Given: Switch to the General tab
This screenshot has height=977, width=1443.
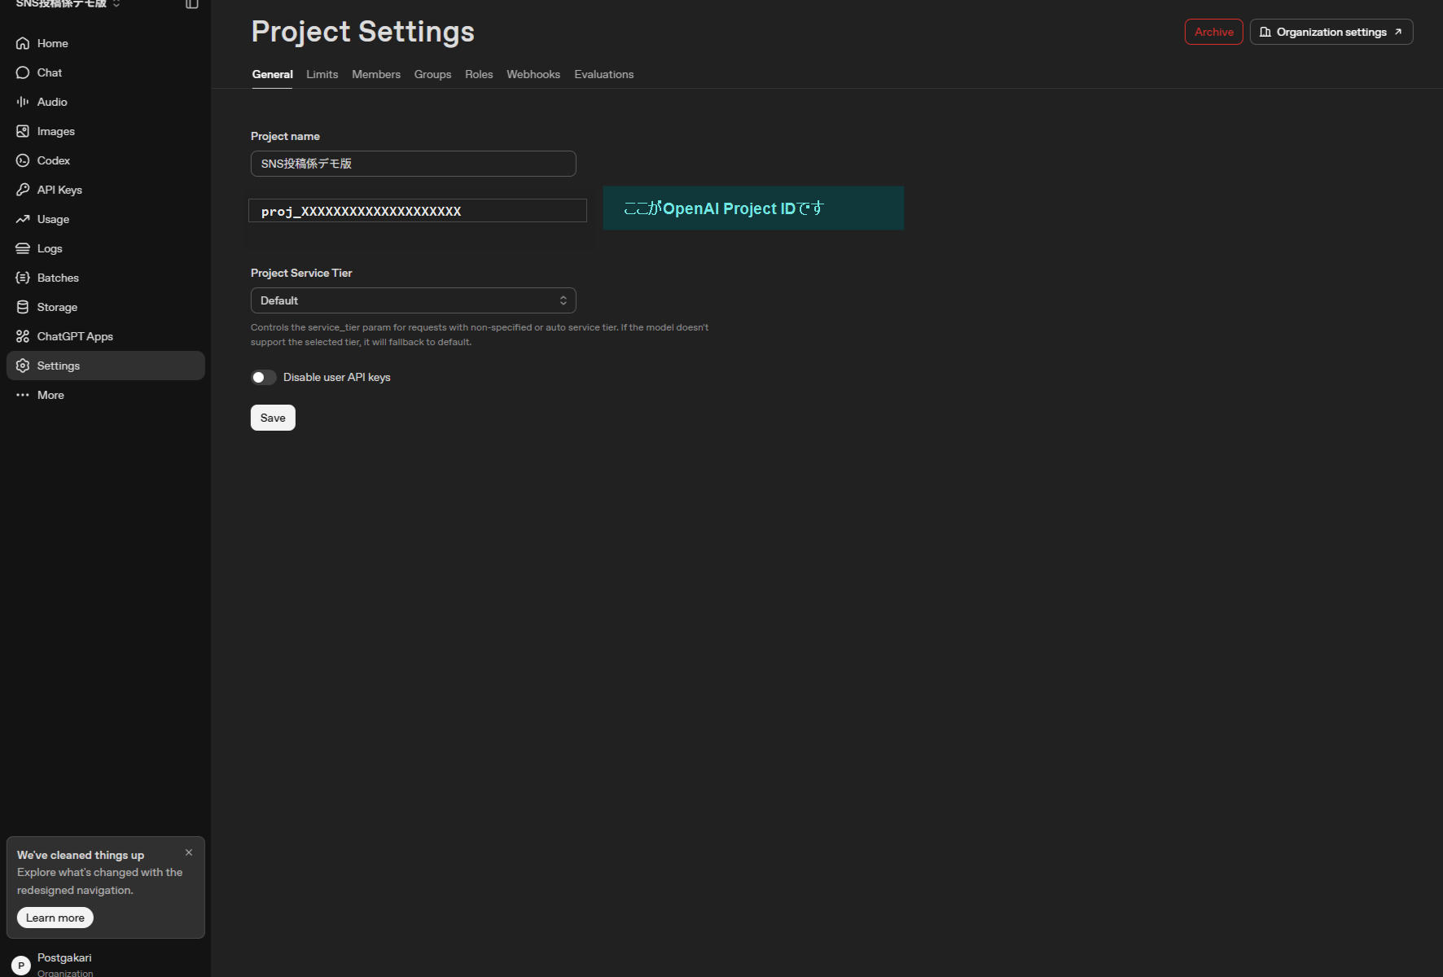Looking at the screenshot, I should point(272,74).
